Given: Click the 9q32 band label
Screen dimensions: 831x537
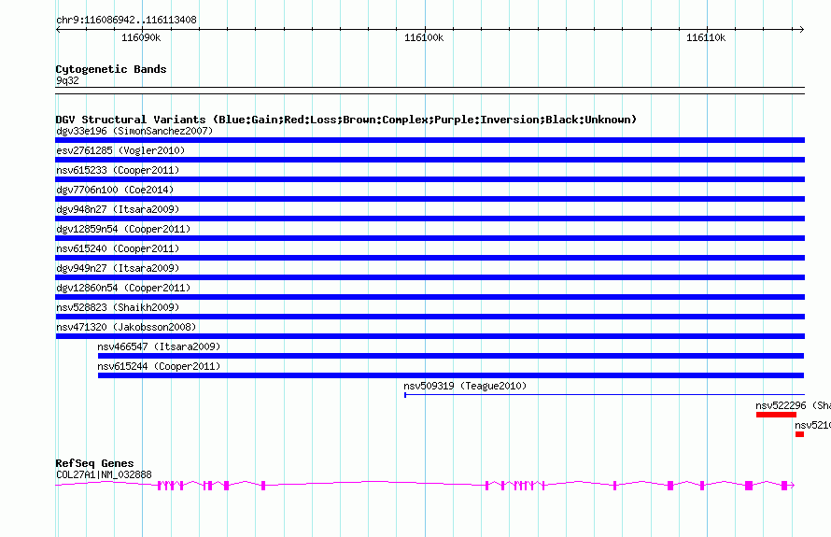Looking at the screenshot, I should pyautogui.click(x=67, y=80).
